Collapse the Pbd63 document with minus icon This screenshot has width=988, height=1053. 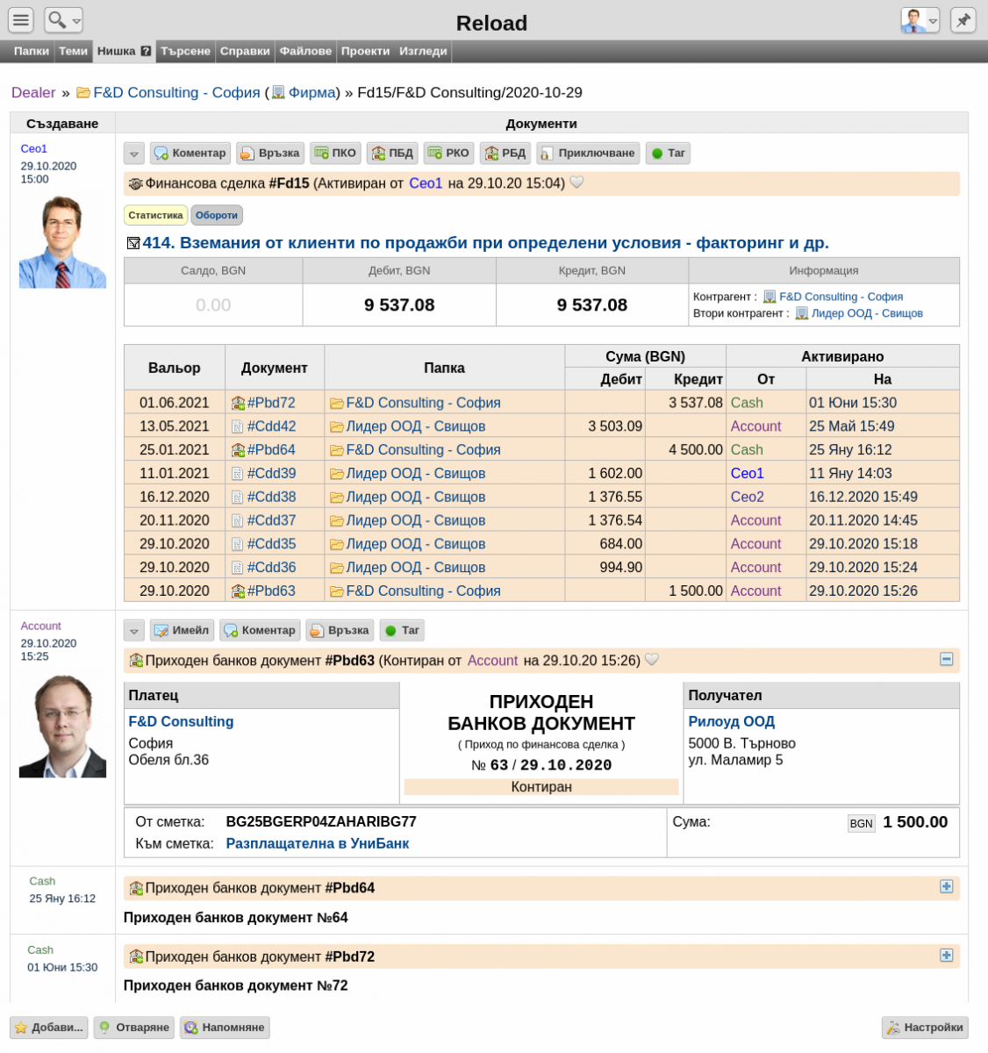[x=946, y=659]
